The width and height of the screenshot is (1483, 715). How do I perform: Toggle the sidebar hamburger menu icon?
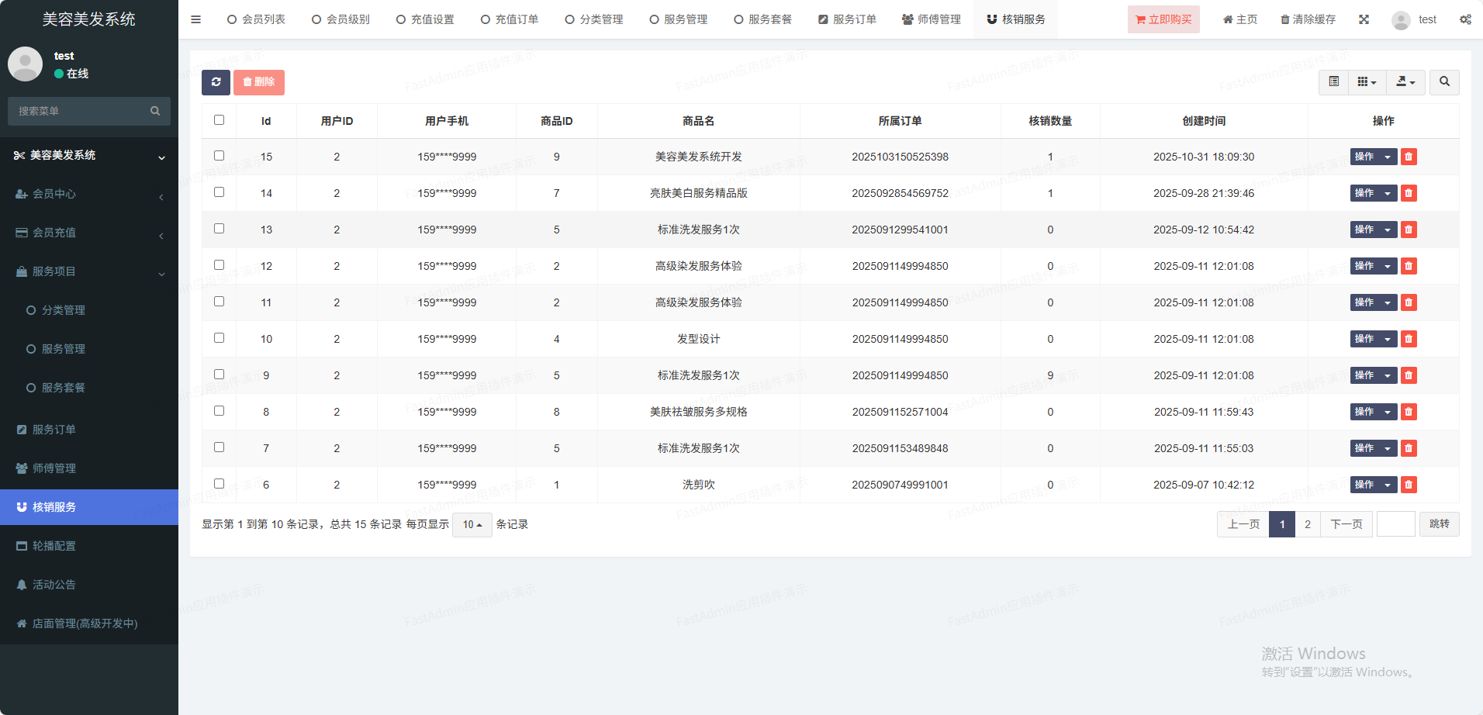point(195,19)
